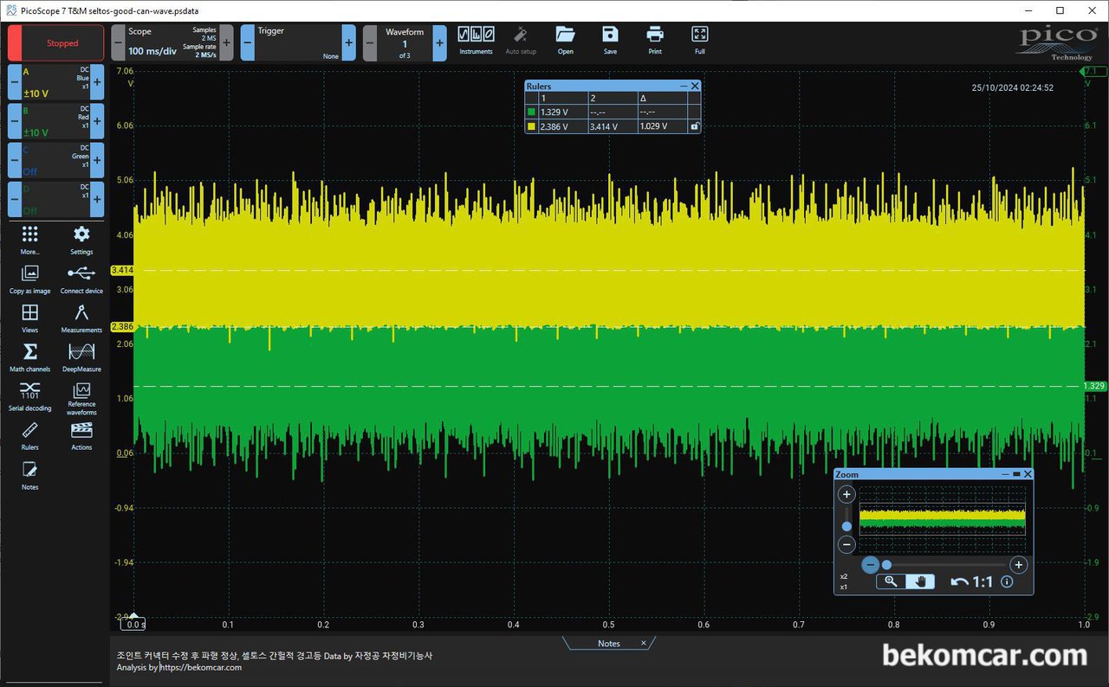
Task: Click the vertical zoom slider handle
Action: (846, 526)
